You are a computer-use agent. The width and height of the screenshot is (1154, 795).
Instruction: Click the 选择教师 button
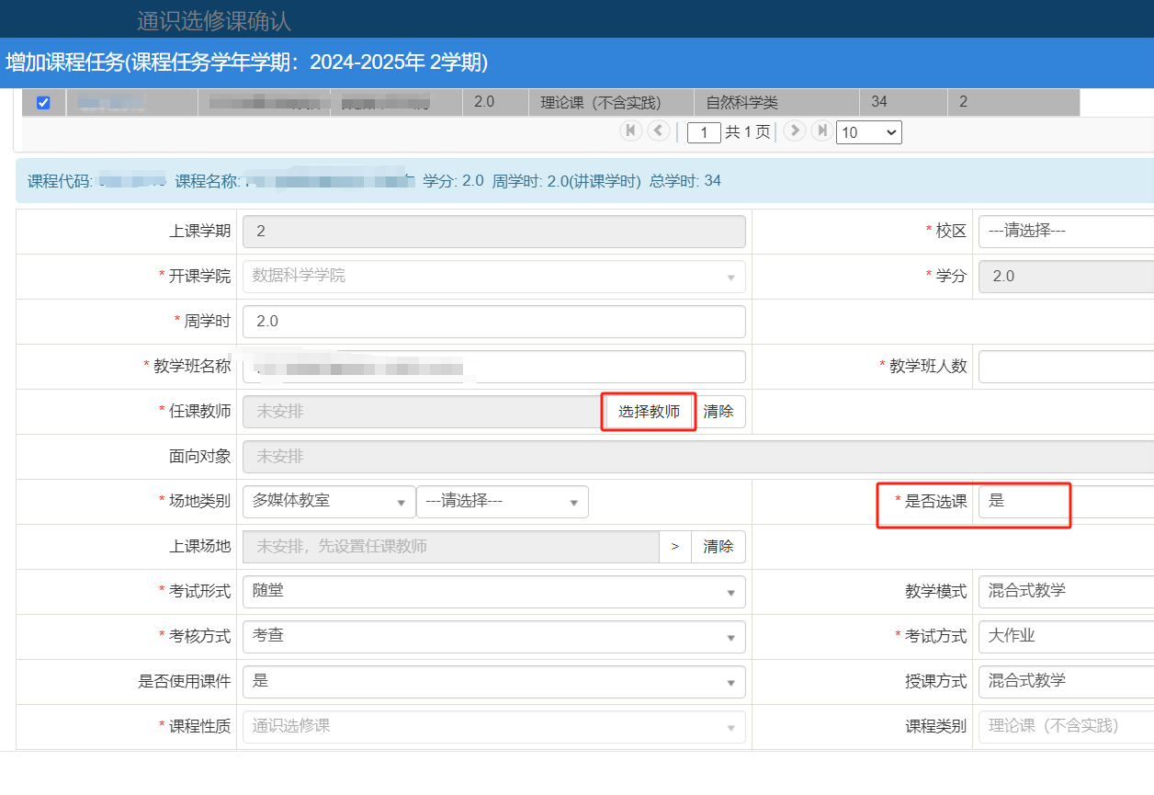click(x=649, y=412)
